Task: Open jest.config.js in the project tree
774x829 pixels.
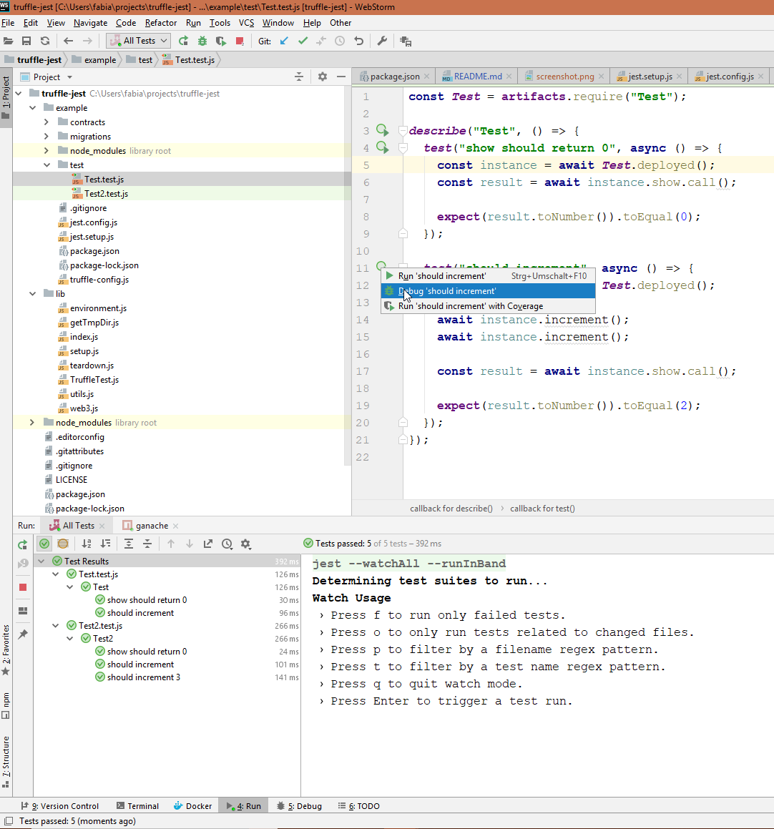Action: coord(93,222)
